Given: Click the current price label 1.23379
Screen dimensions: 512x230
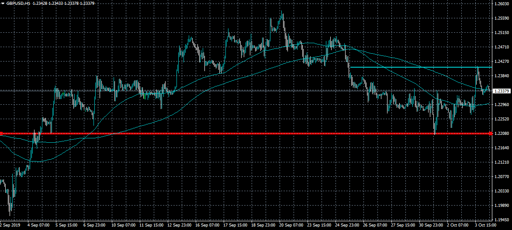Looking at the screenshot, I should point(502,91).
